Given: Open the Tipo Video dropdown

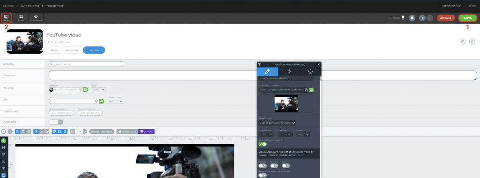Looking at the screenshot, I should point(99,89).
